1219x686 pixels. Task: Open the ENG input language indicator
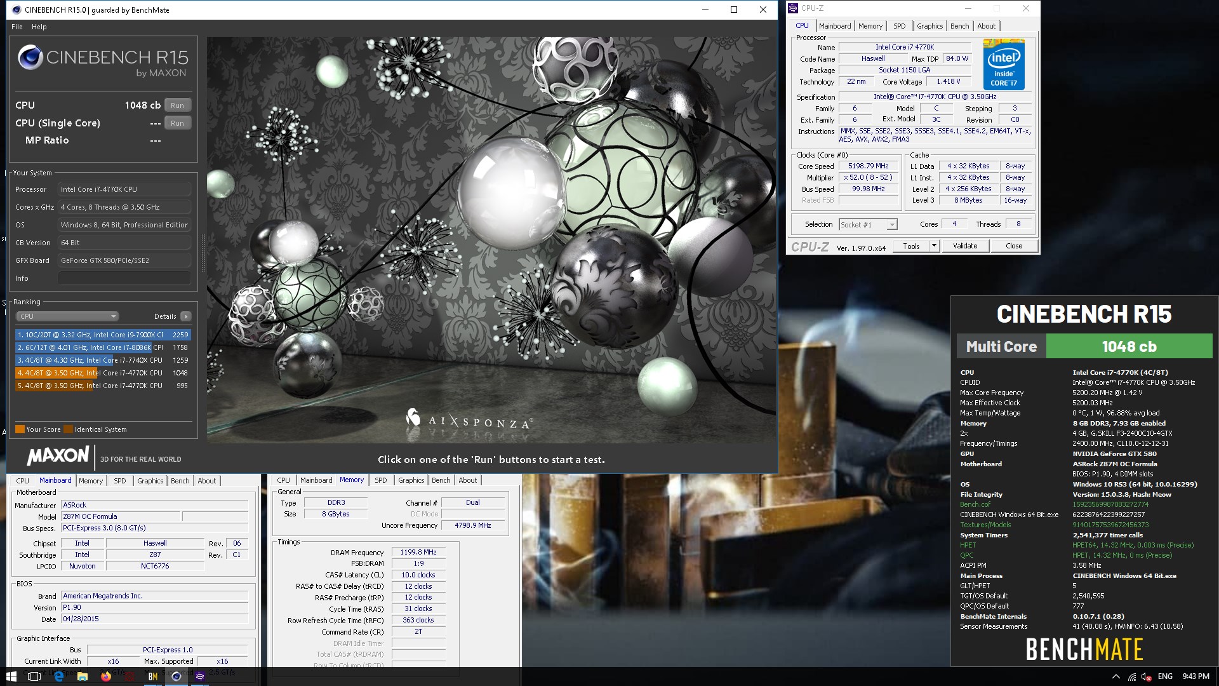tap(1165, 676)
